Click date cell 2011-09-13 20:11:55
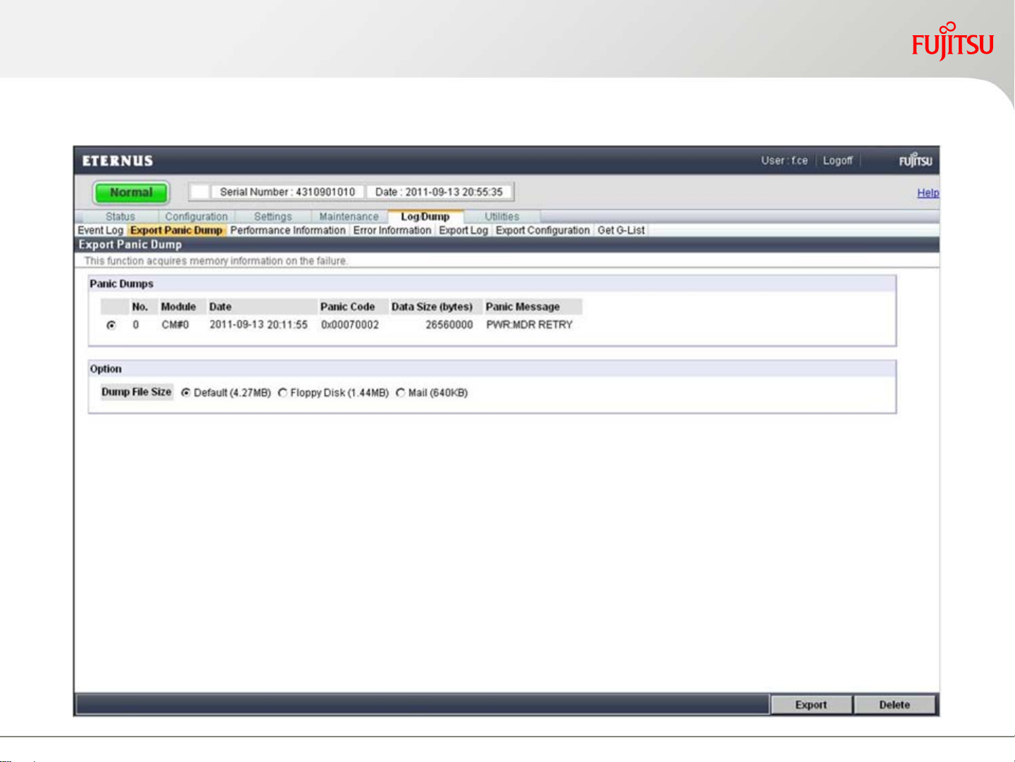 point(259,325)
